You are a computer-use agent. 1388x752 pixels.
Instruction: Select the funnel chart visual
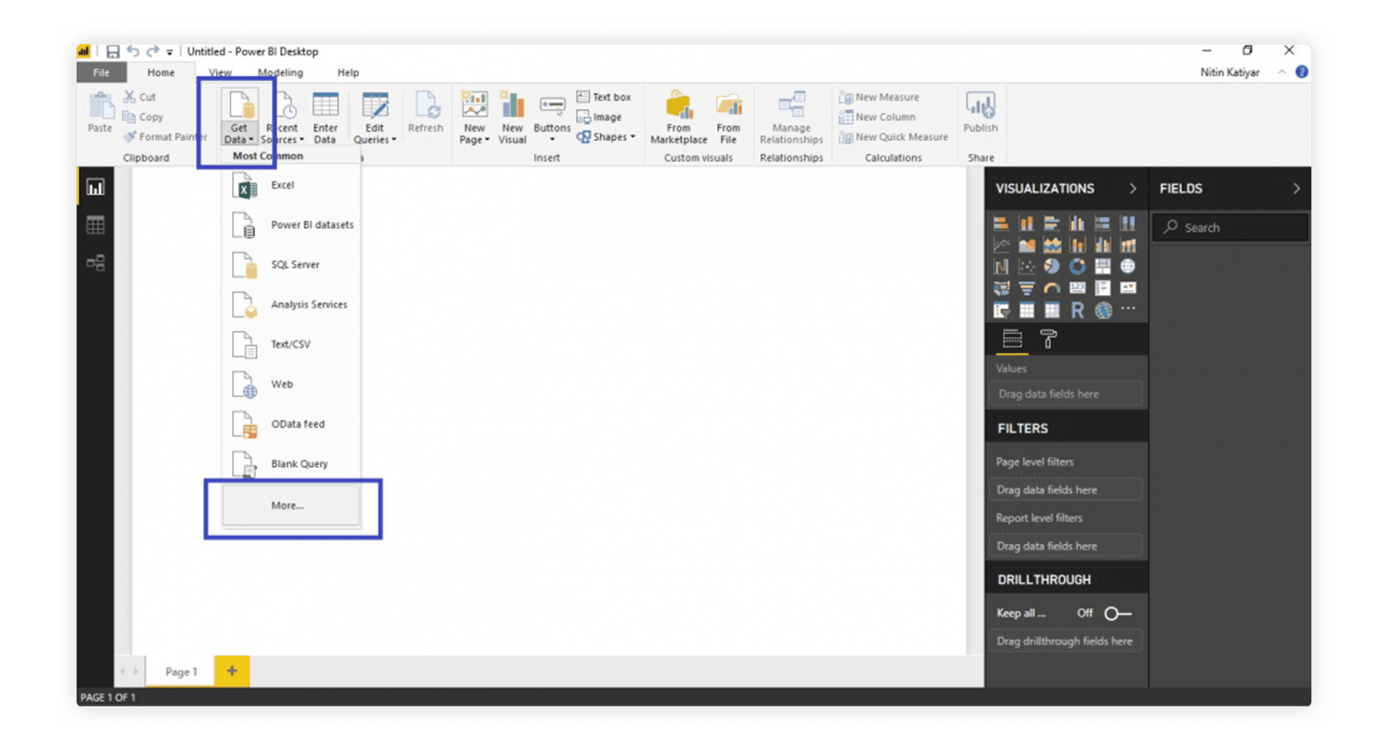tap(1027, 289)
